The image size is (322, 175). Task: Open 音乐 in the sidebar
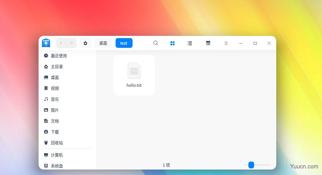click(x=67, y=99)
